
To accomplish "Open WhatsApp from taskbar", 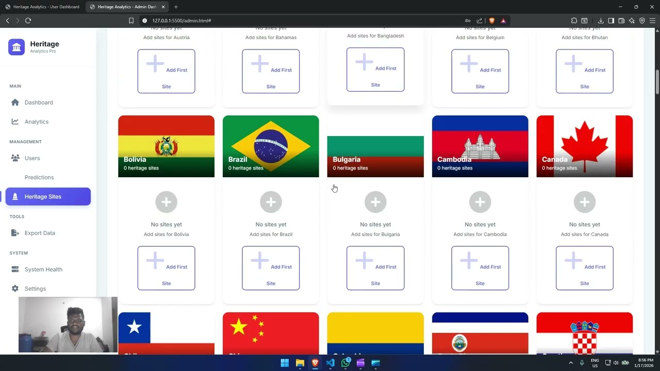I will pyautogui.click(x=345, y=363).
